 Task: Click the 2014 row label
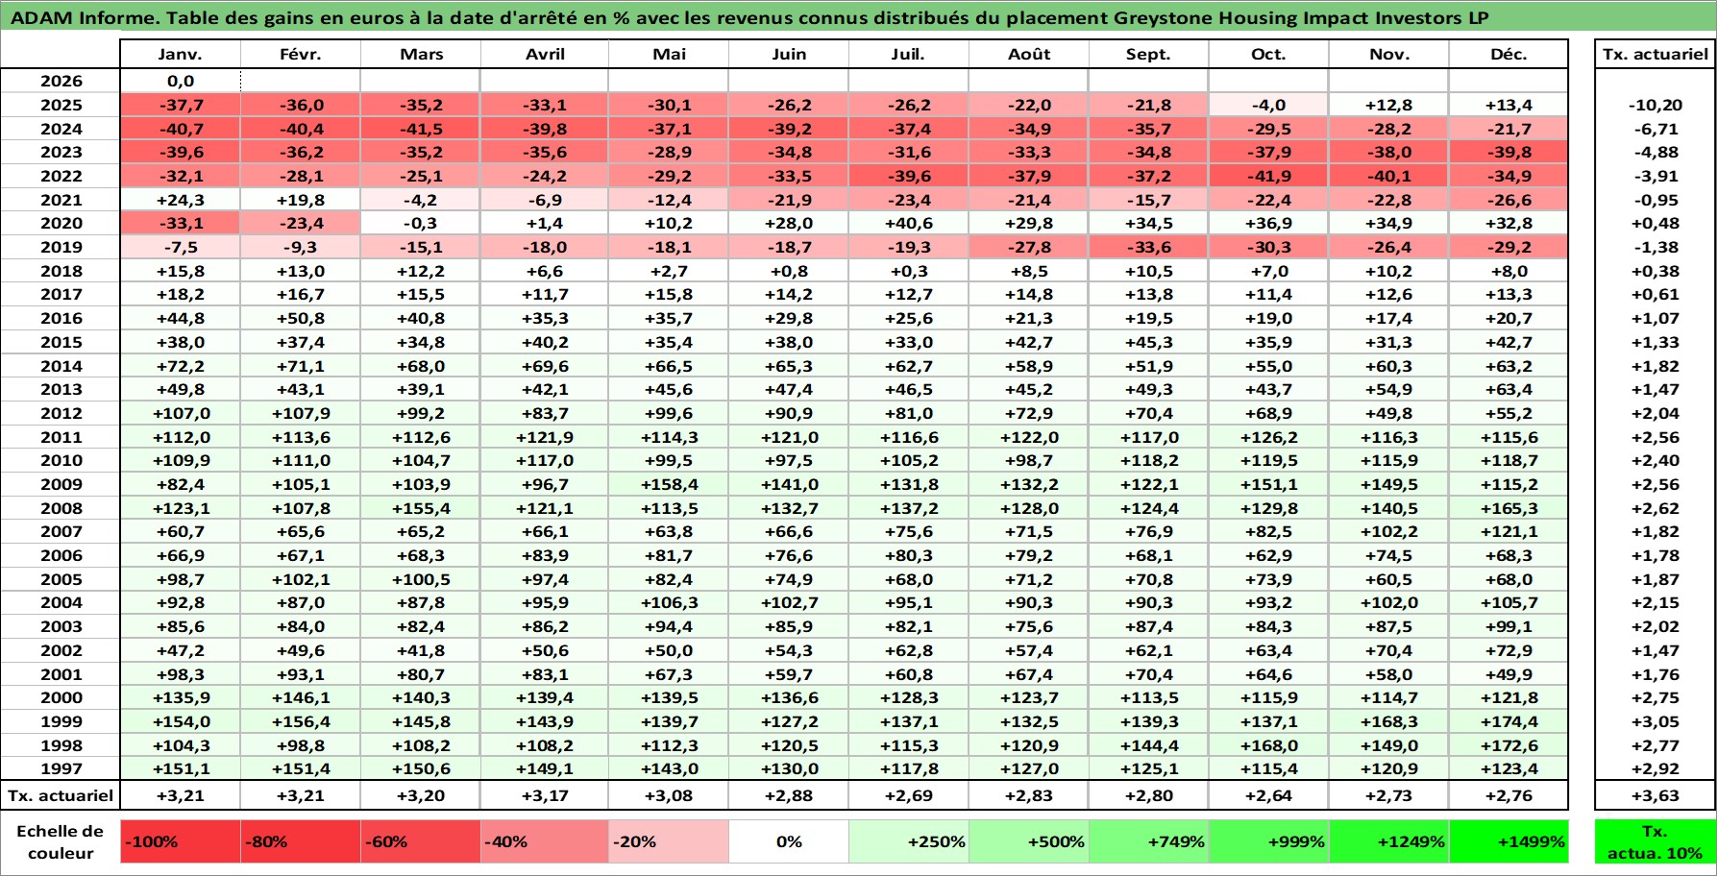(61, 366)
